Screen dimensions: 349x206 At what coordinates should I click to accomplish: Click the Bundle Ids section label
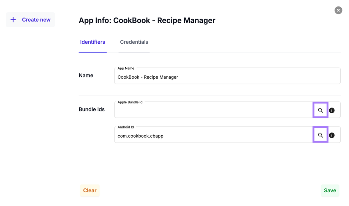point(91,109)
